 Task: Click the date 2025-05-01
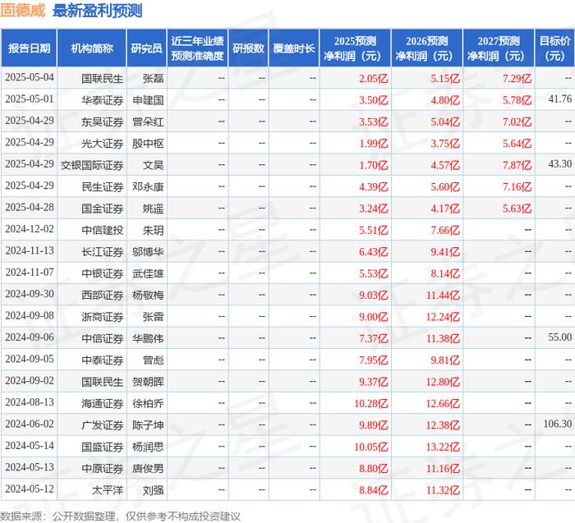(30, 99)
